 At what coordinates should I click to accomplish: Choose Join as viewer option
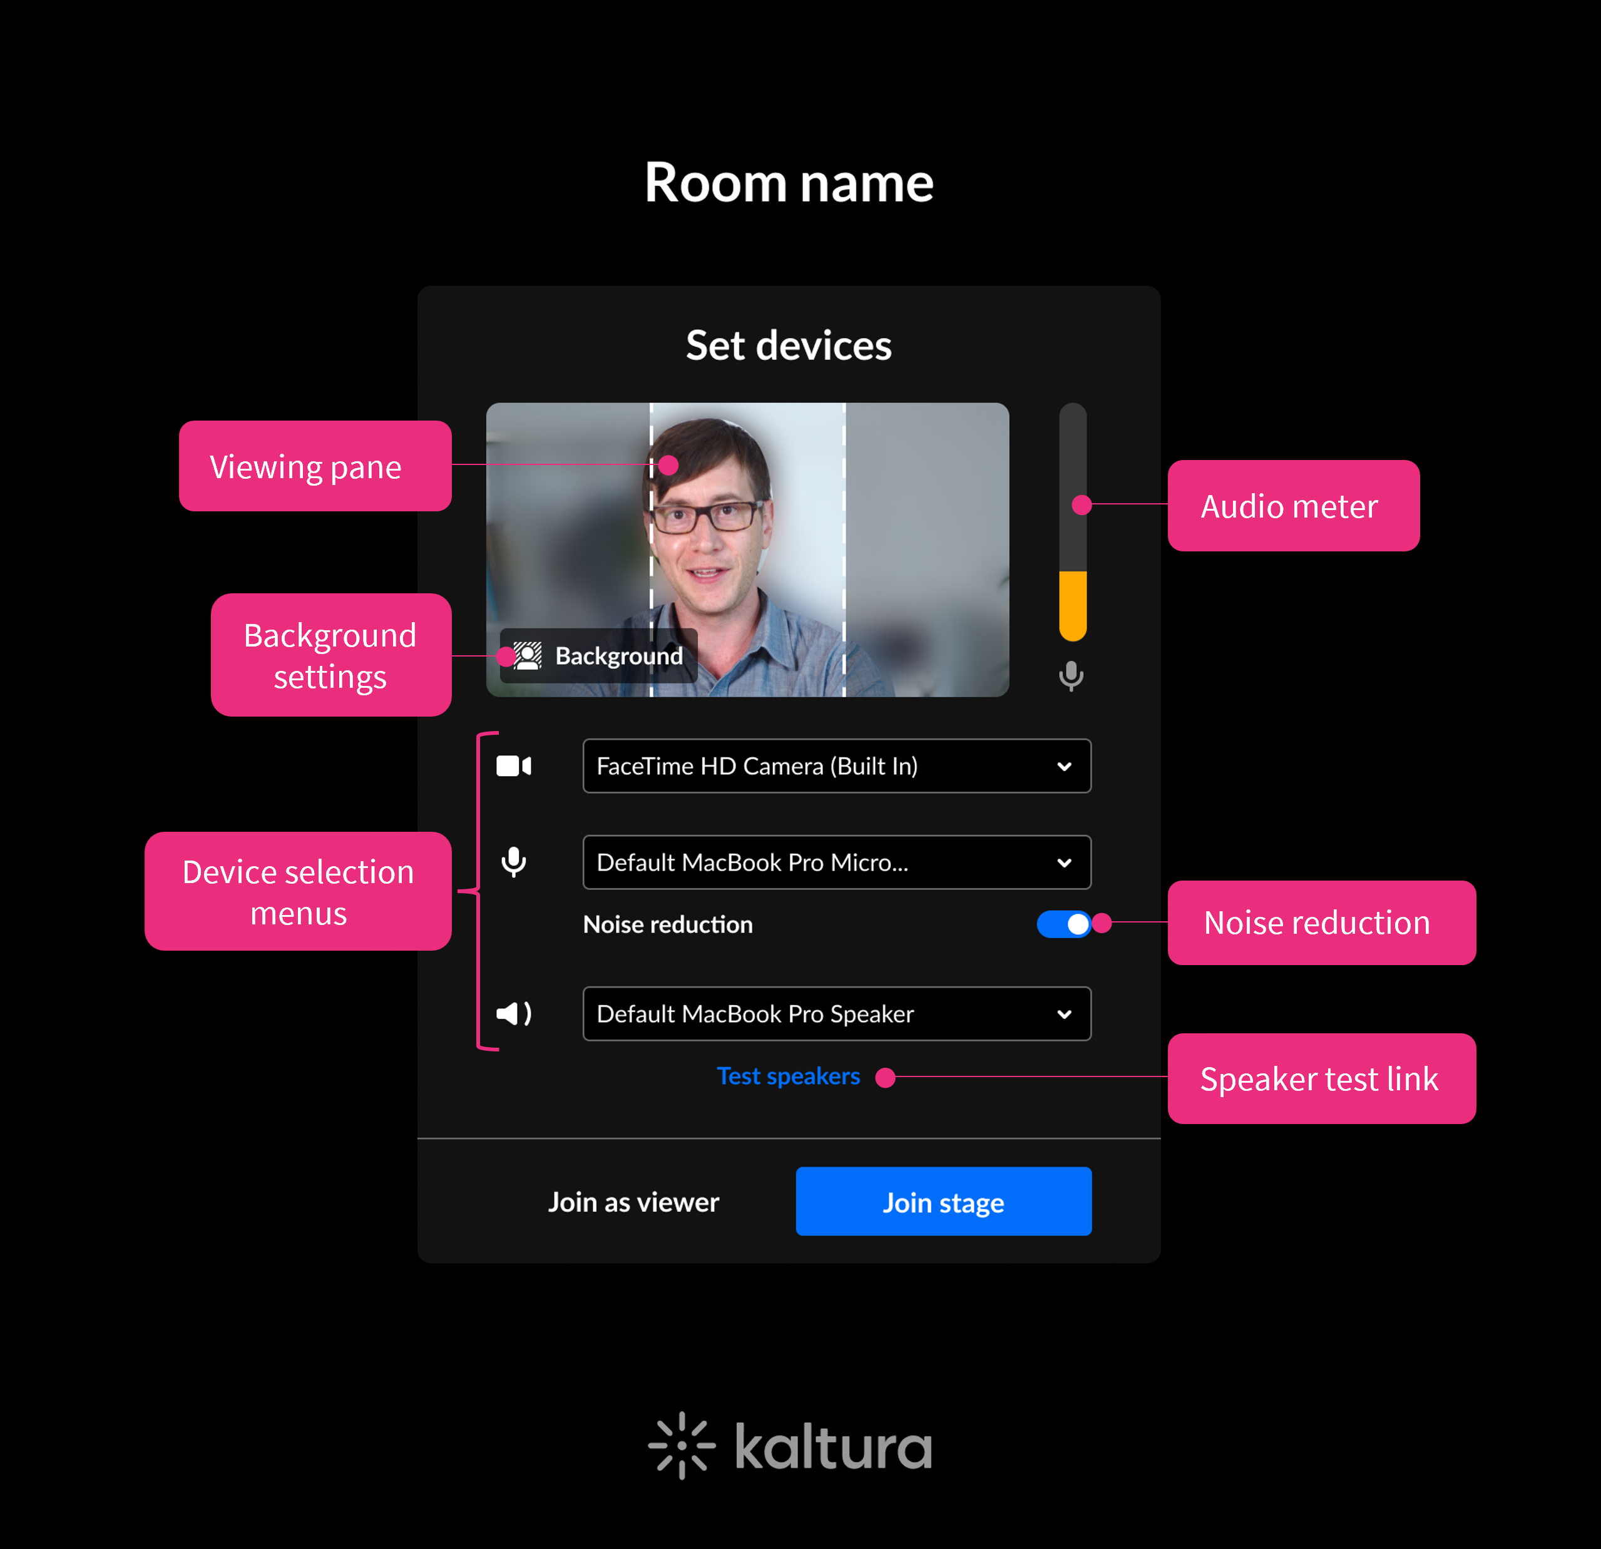(633, 1202)
